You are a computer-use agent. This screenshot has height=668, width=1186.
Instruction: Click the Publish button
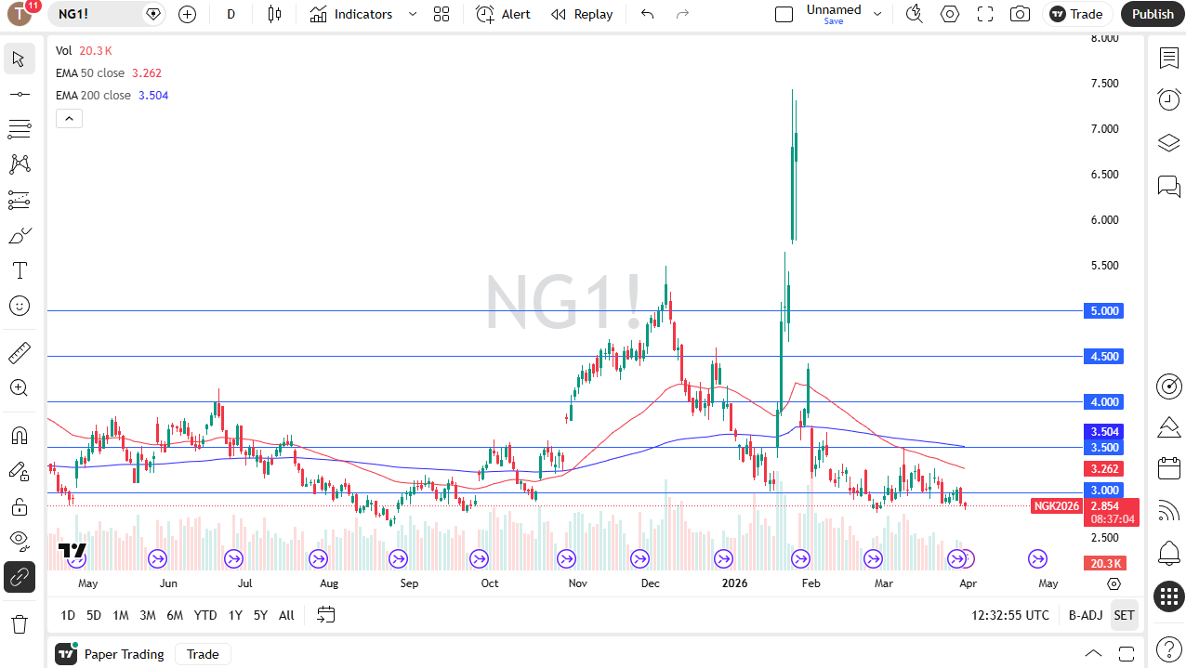pyautogui.click(x=1153, y=14)
